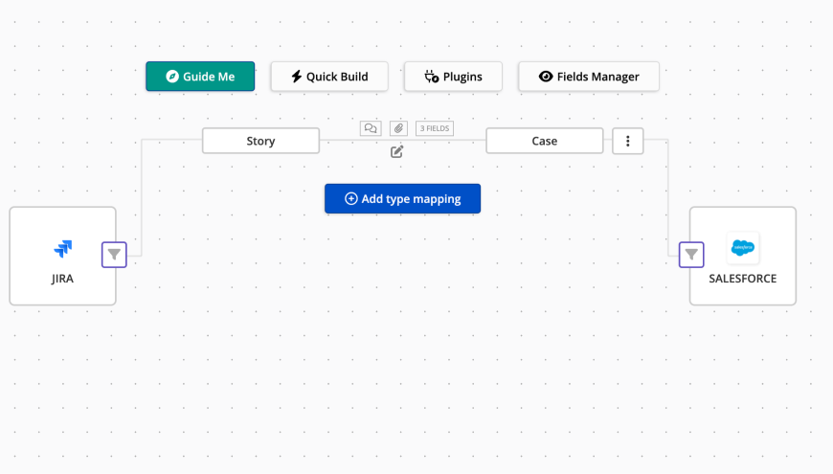Click the compass icon on Guide Me

(172, 77)
